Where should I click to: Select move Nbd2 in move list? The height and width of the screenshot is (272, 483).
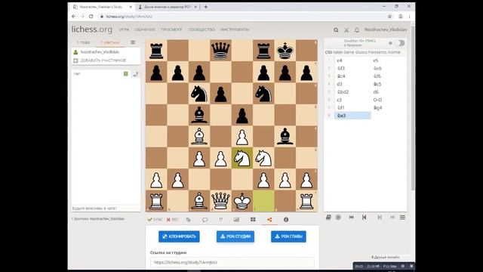click(x=352, y=92)
